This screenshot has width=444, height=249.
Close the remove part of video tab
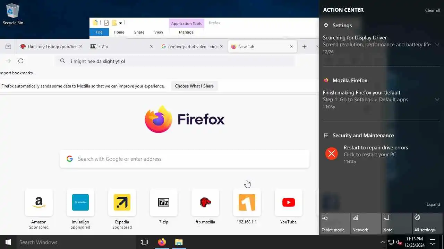pos(221,46)
